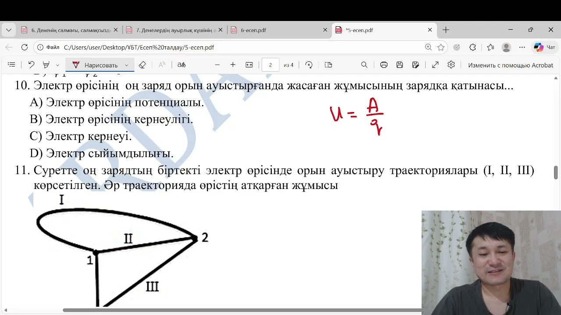The width and height of the screenshot is (561, 315).
Task: Open the tab search dropdown arrow
Action: click(x=9, y=30)
